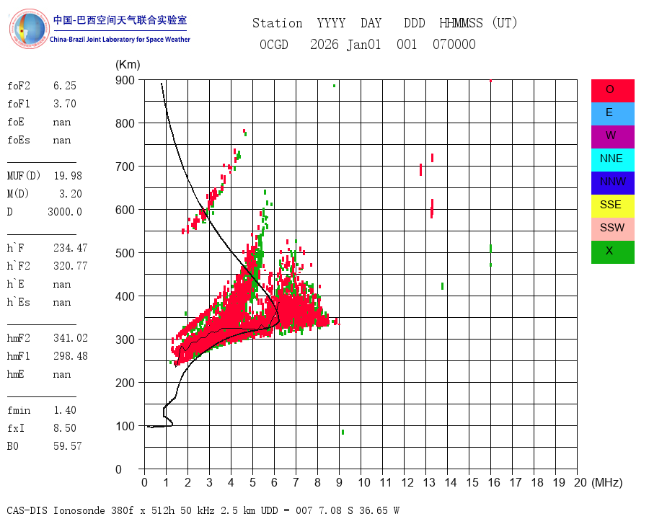Click the station code OCGD
Screen dimensions: 649x519
pyautogui.click(x=274, y=44)
